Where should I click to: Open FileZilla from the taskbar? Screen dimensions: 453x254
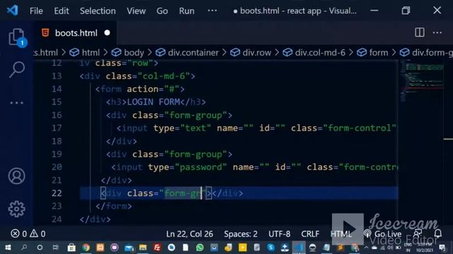157,248
